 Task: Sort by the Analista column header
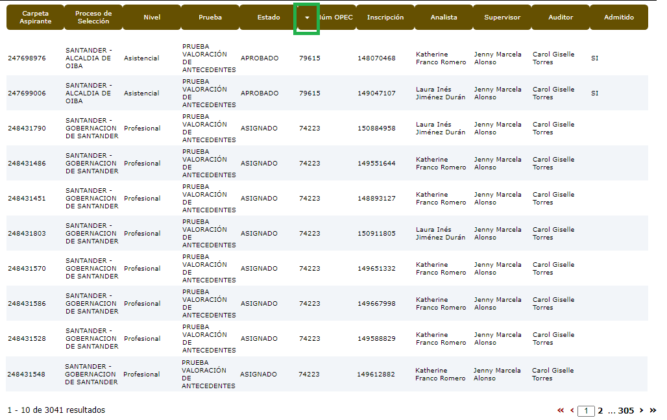(444, 18)
